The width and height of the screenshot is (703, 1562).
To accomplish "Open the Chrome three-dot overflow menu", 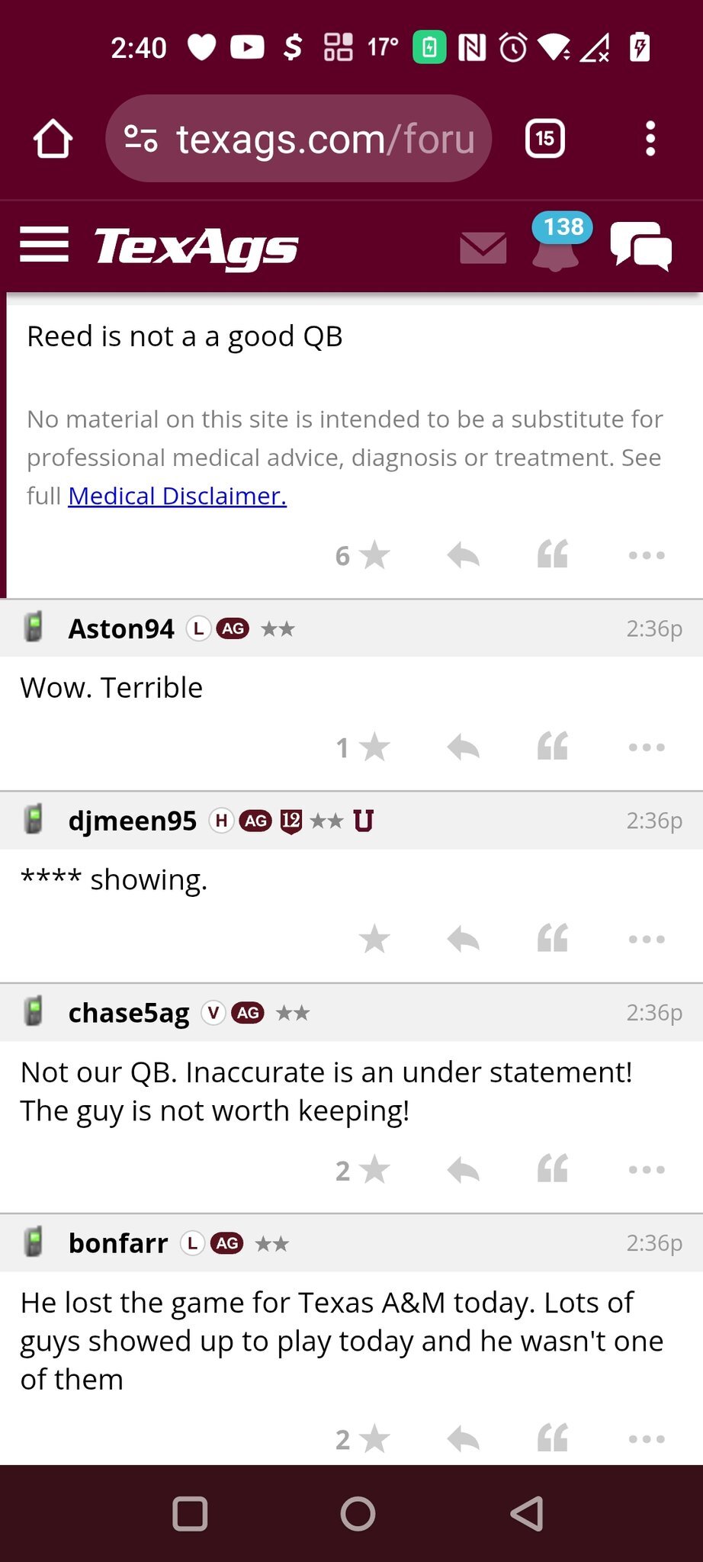I will coord(650,139).
